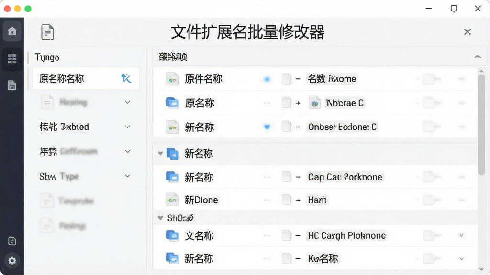
Task: Click the HC Cargh Ploknone text
Action: [346, 235]
